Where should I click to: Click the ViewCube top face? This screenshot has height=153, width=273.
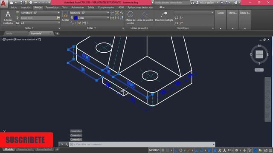point(259,54)
